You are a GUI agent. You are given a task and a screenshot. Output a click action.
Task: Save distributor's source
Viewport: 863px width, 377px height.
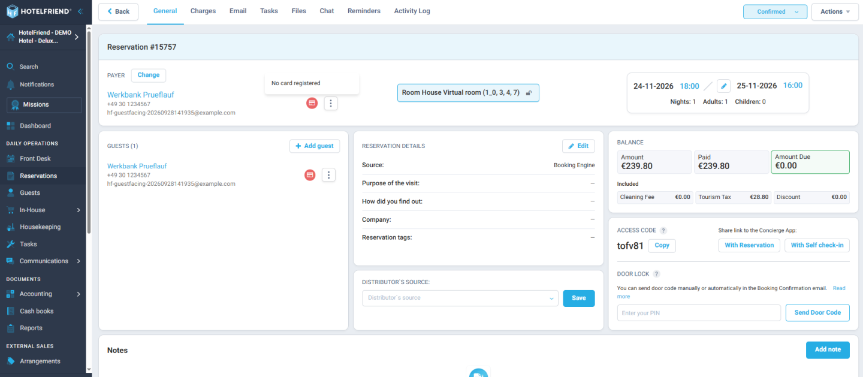click(x=579, y=298)
